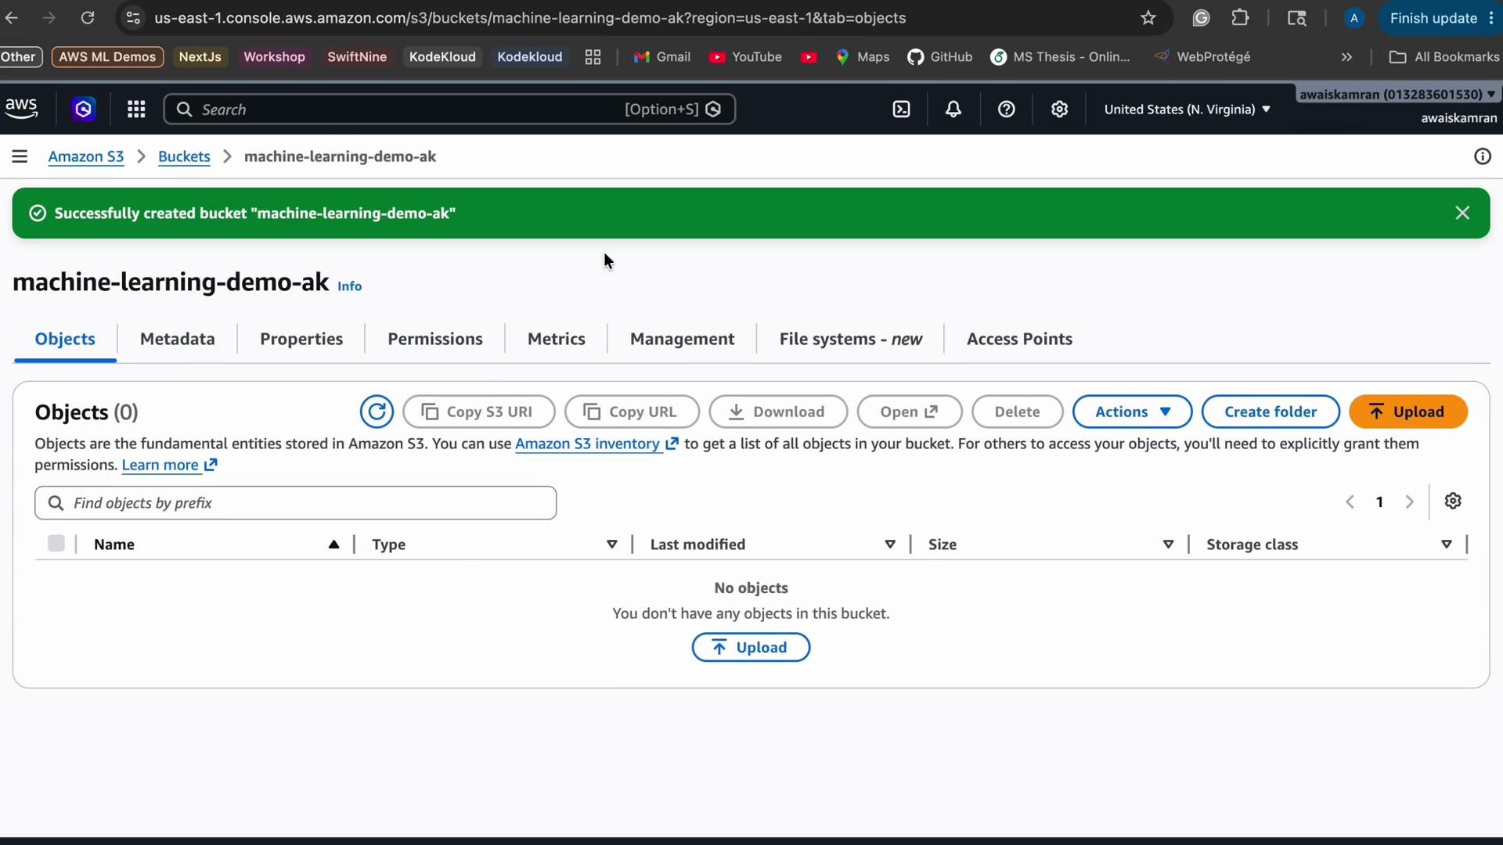Open the File systems - new tab
1503x845 pixels.
pyautogui.click(x=851, y=339)
